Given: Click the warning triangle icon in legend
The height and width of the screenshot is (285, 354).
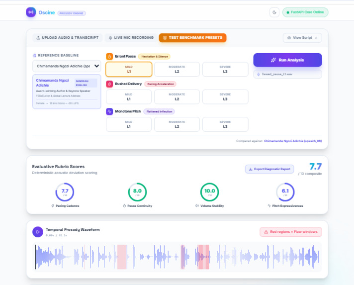Looking at the screenshot, I should (266, 232).
